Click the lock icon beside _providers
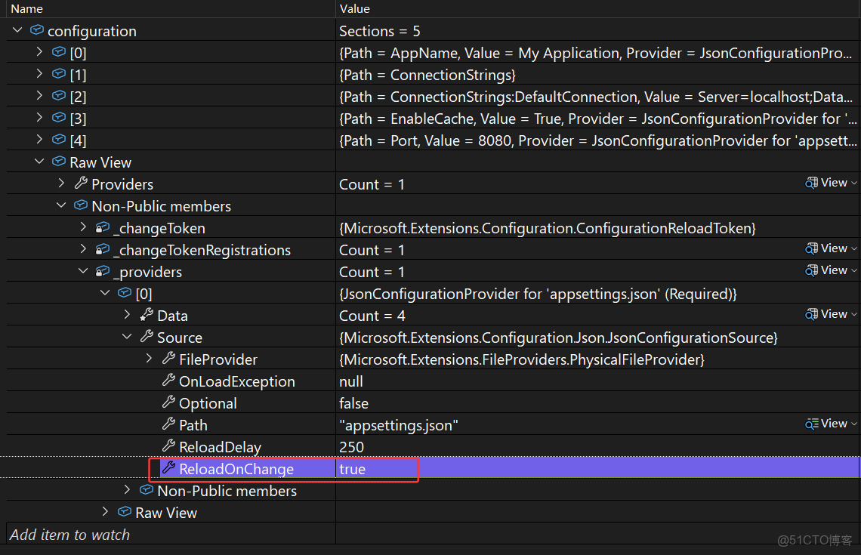The width and height of the screenshot is (861, 555). click(103, 272)
